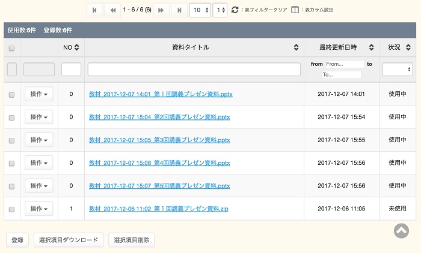The image size is (421, 253).
Task: Open the 第2回講義プレゼン資料.pptx link
Action: click(x=159, y=117)
